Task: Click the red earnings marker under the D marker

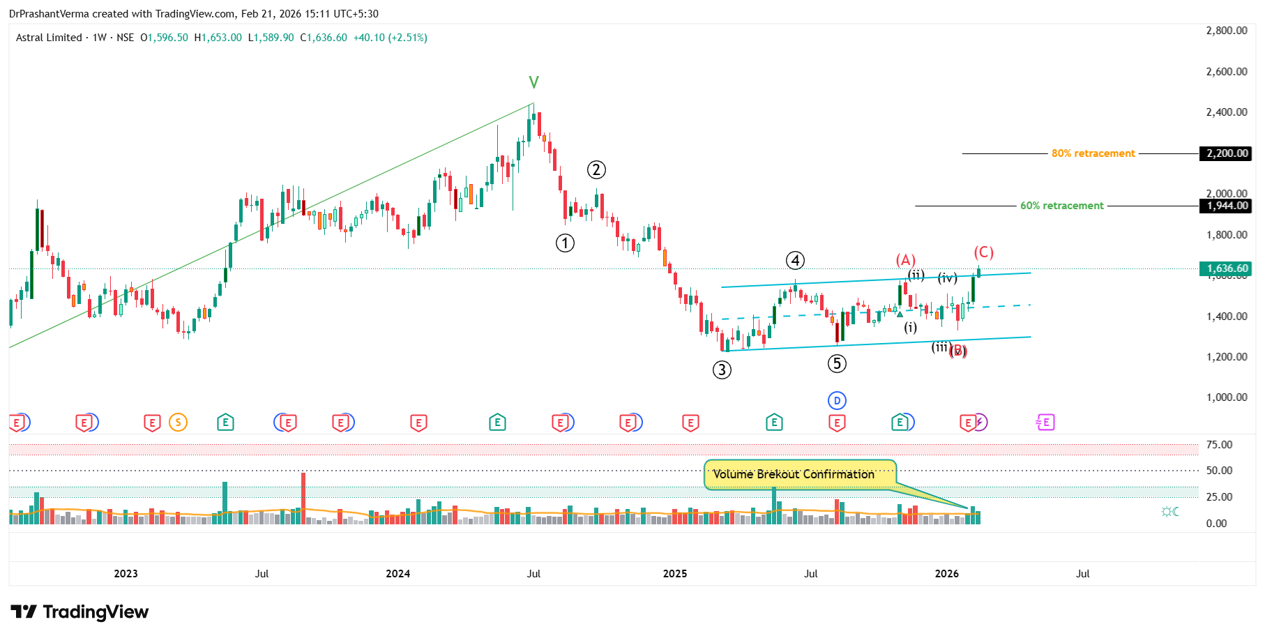Action: point(837,422)
